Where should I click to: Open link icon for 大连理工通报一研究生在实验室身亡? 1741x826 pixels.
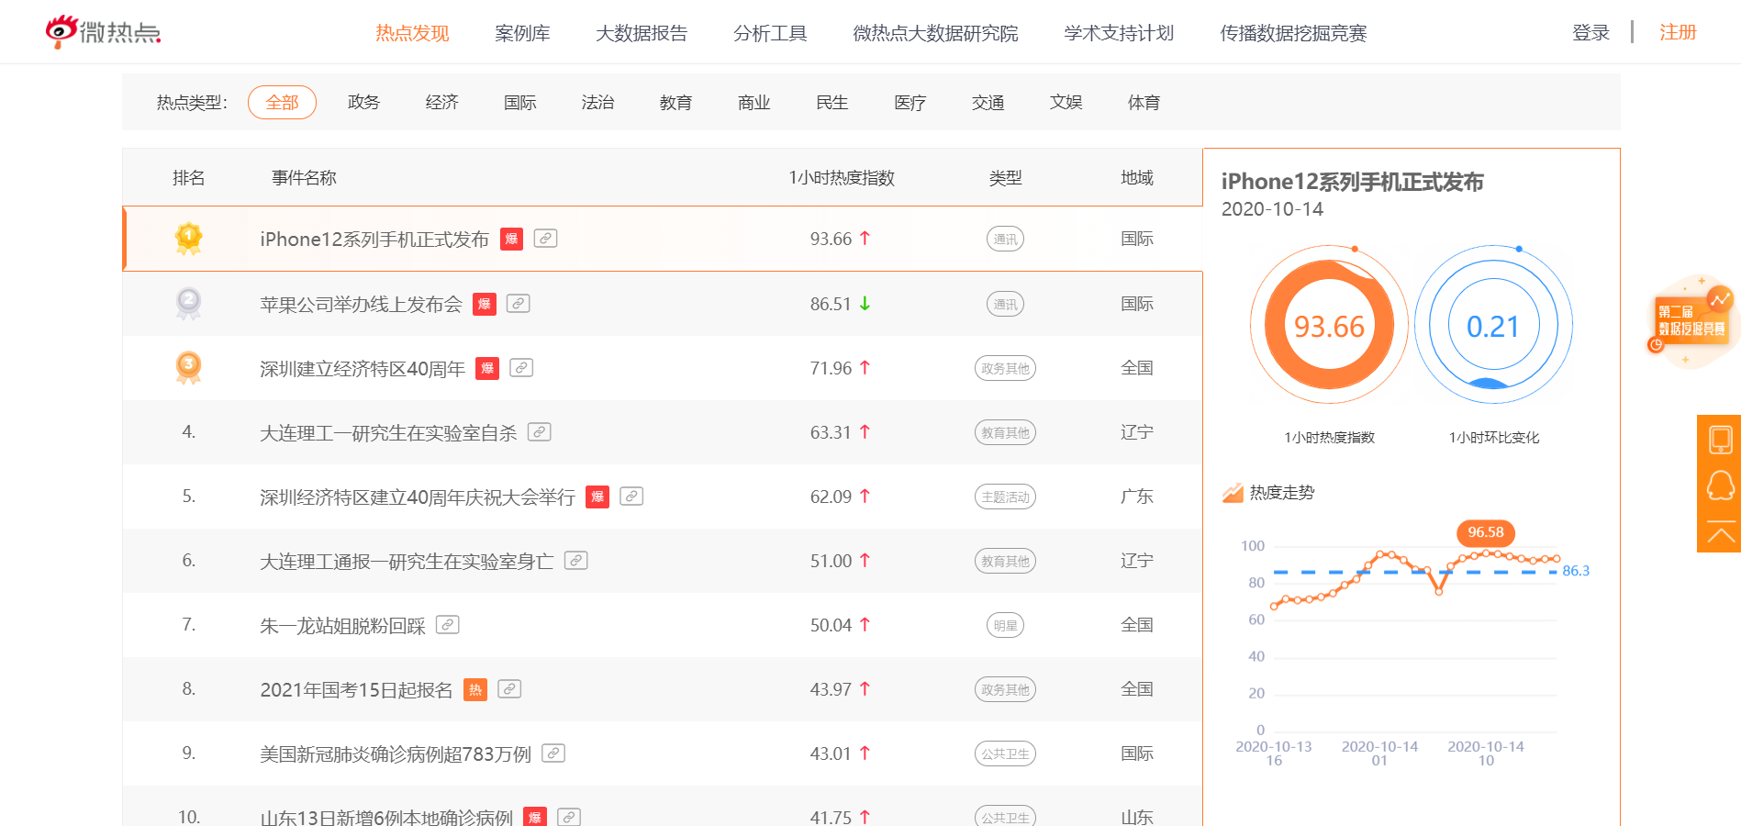point(576,560)
